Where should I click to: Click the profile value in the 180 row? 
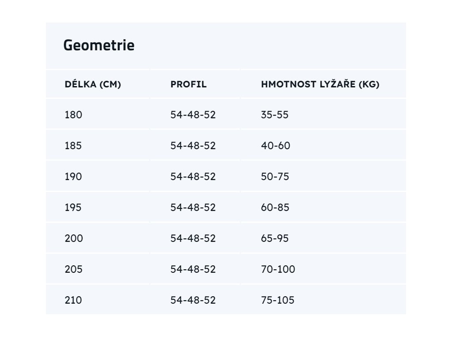(193, 115)
